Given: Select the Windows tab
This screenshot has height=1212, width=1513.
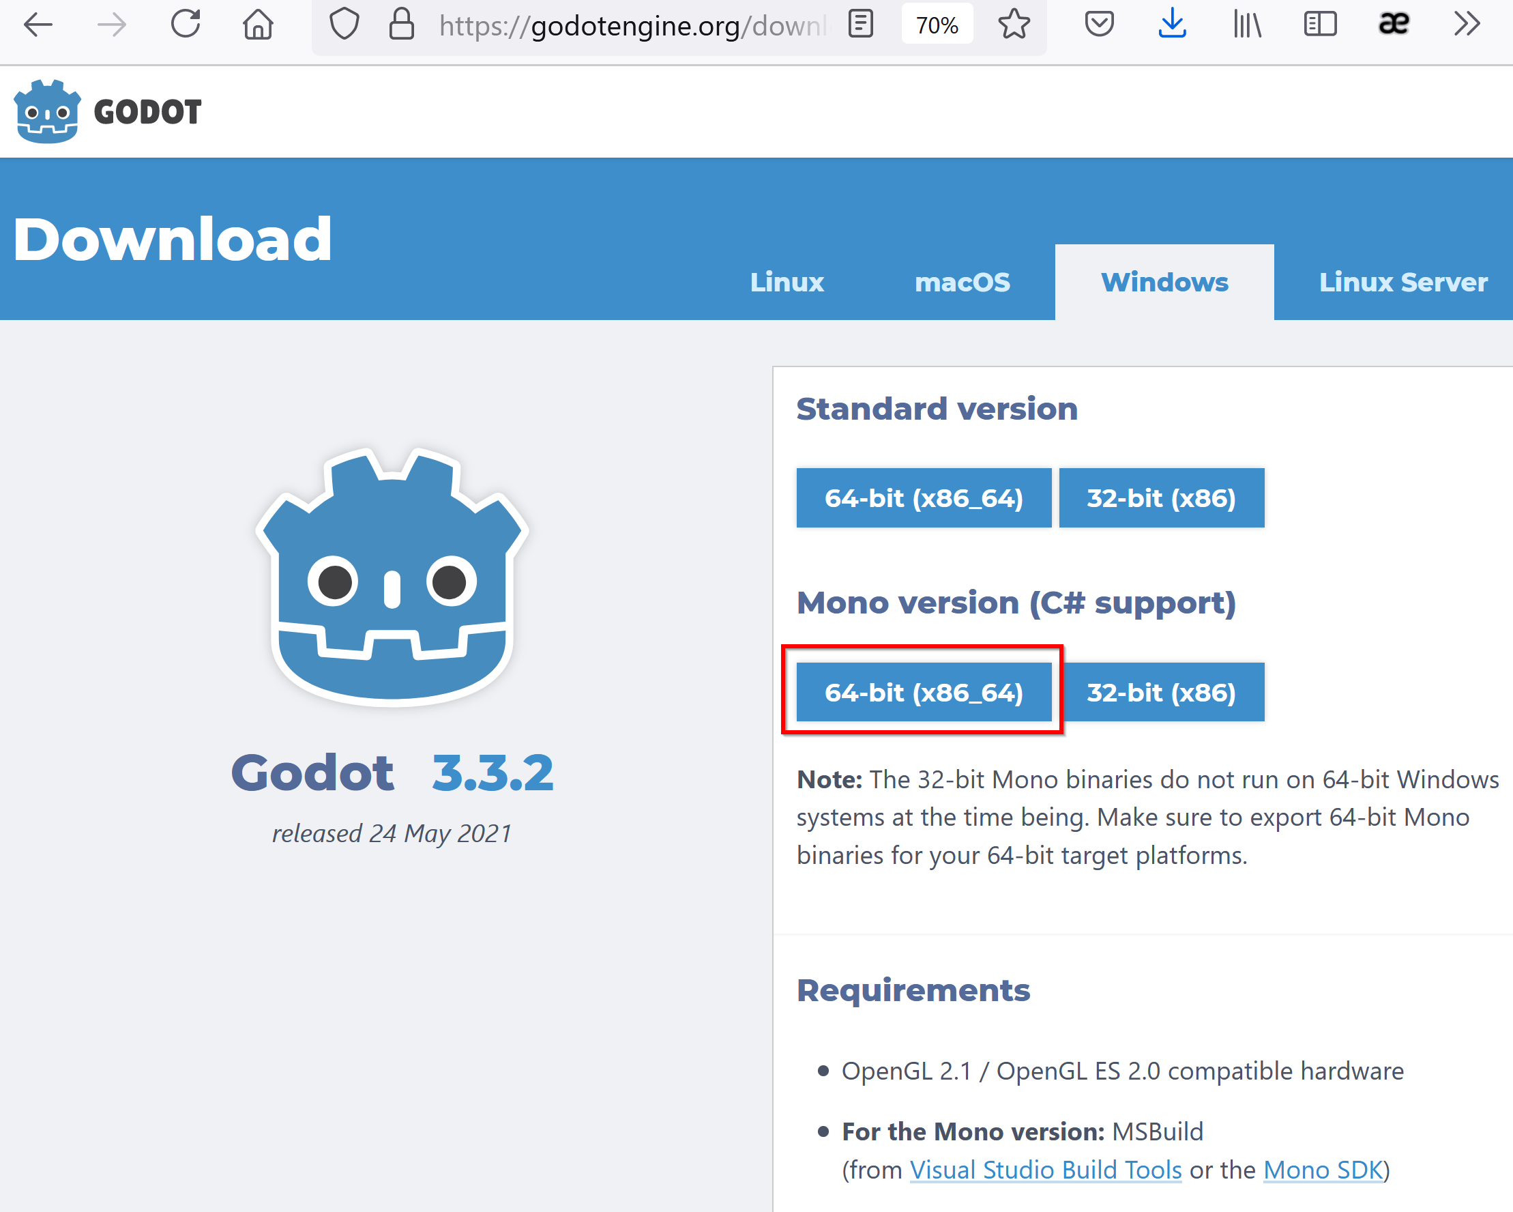Looking at the screenshot, I should point(1164,283).
